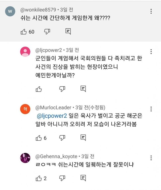
Task: Dislike the reply by @ljcpower2
Action: pyautogui.click(x=62, y=89)
